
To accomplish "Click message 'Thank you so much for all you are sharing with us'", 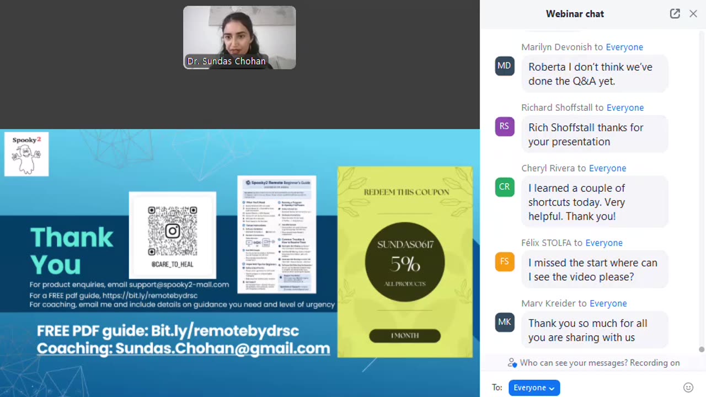I will click(595, 330).
